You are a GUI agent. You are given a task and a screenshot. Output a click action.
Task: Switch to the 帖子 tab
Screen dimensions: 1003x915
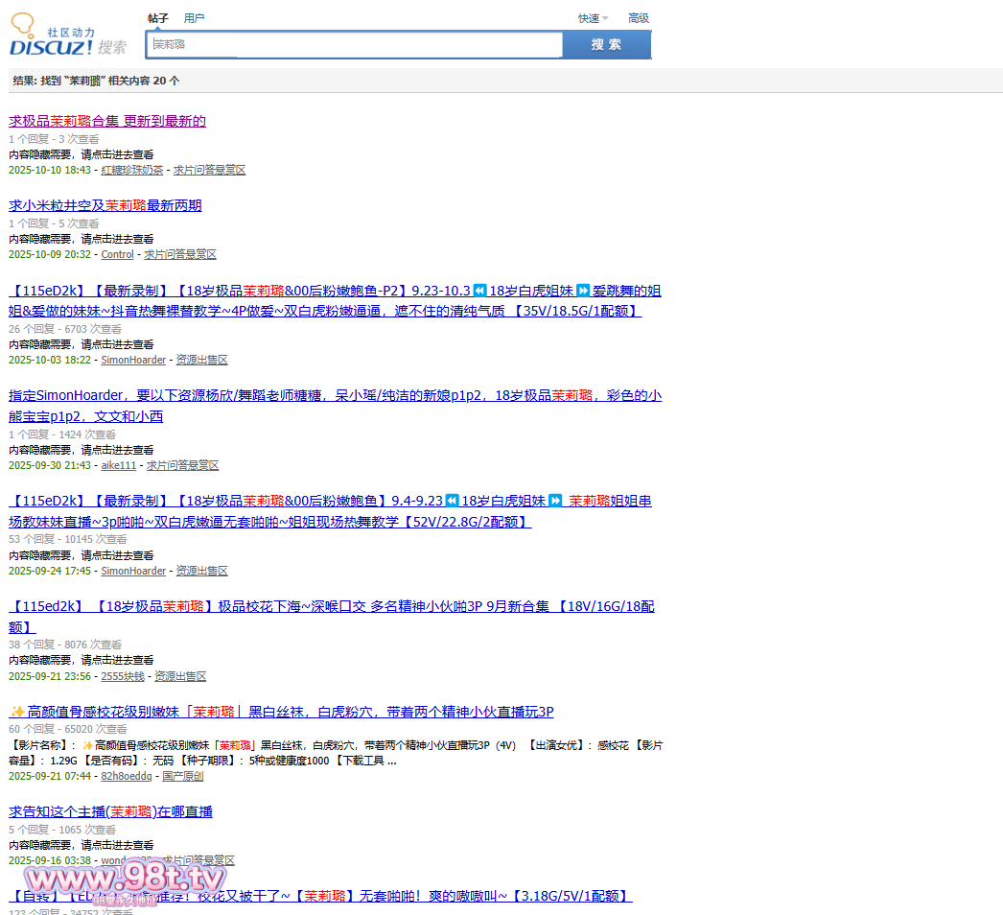157,18
